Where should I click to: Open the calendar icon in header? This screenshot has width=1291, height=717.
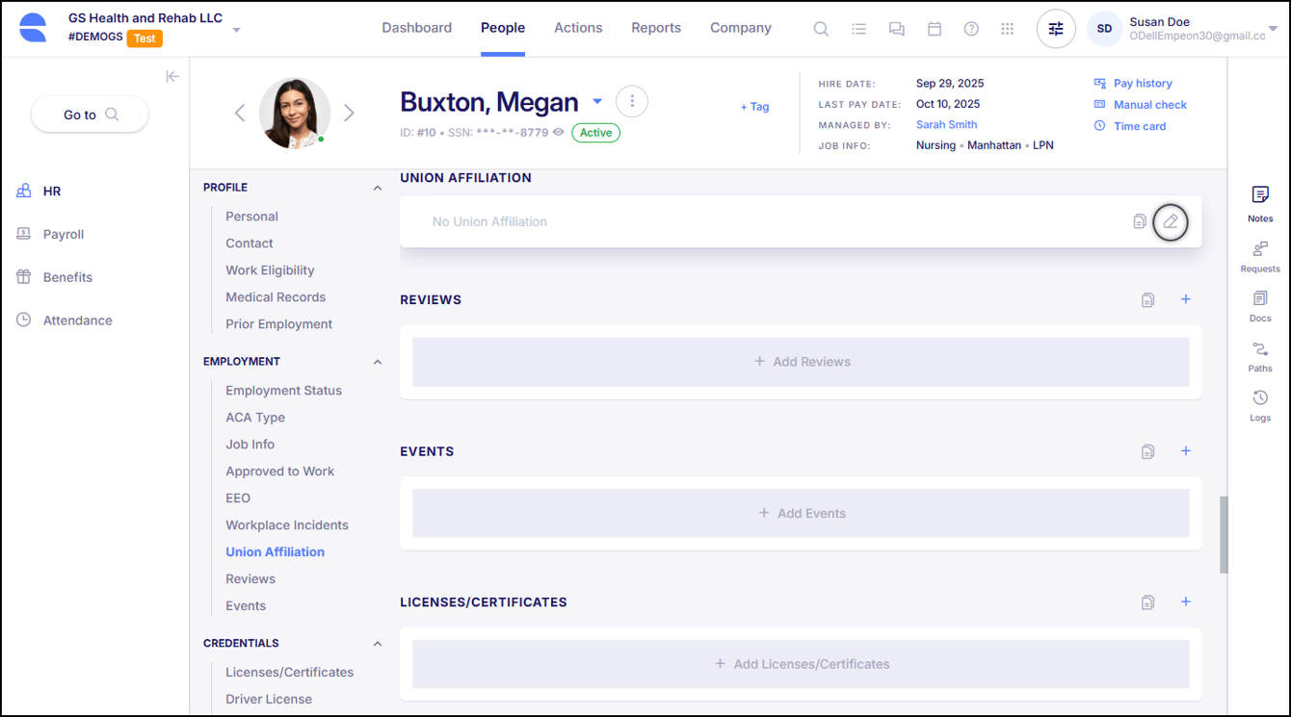click(934, 29)
